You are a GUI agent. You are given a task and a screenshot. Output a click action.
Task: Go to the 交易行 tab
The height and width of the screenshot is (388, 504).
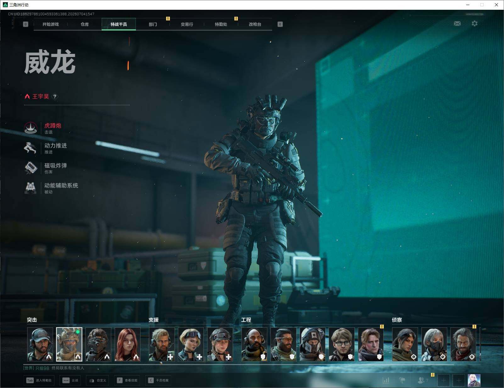click(x=187, y=24)
